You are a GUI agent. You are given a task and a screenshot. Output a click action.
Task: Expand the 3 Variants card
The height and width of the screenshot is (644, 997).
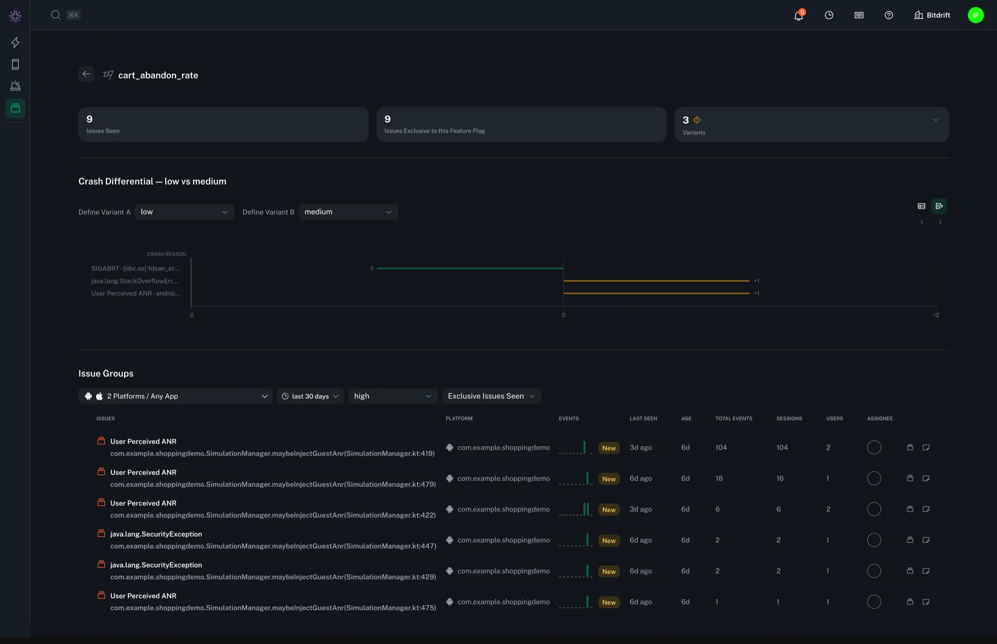(x=936, y=120)
